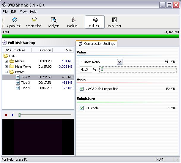
Task: Maximize the DVD Shrink window
Action: 169,5
